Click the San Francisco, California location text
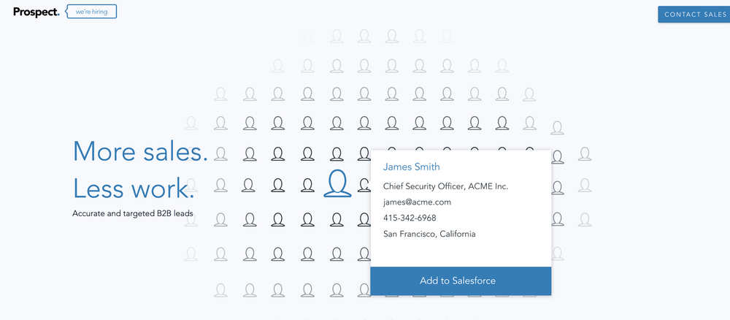Screen dimensions: 730x320 [429, 234]
